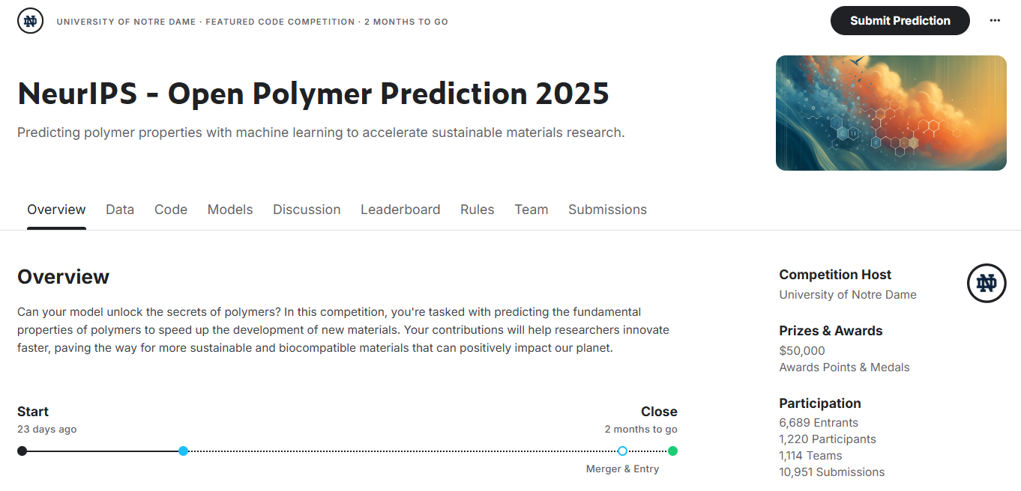Click the NeurIPS competition title

pos(313,93)
